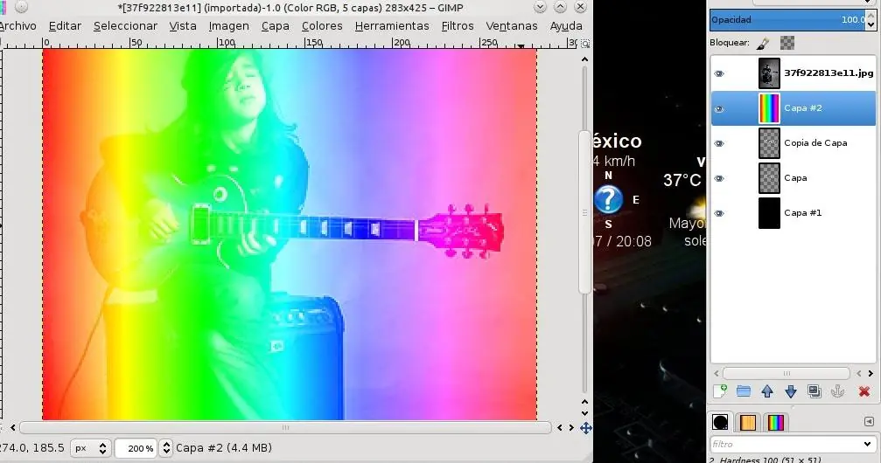Open the Filtros menu
The height and width of the screenshot is (463, 881).
click(458, 26)
